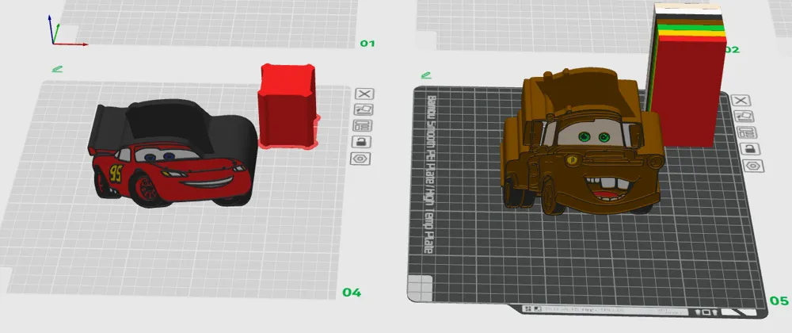The height and width of the screenshot is (333, 792).
Task: Click the green edit-name pencil above plate 05
Action: 426,75
